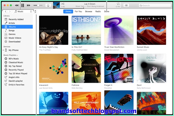Viewport: 174px width, 116px height.
Task: Collapse the Music Playlists section header
Action: point(10,55)
